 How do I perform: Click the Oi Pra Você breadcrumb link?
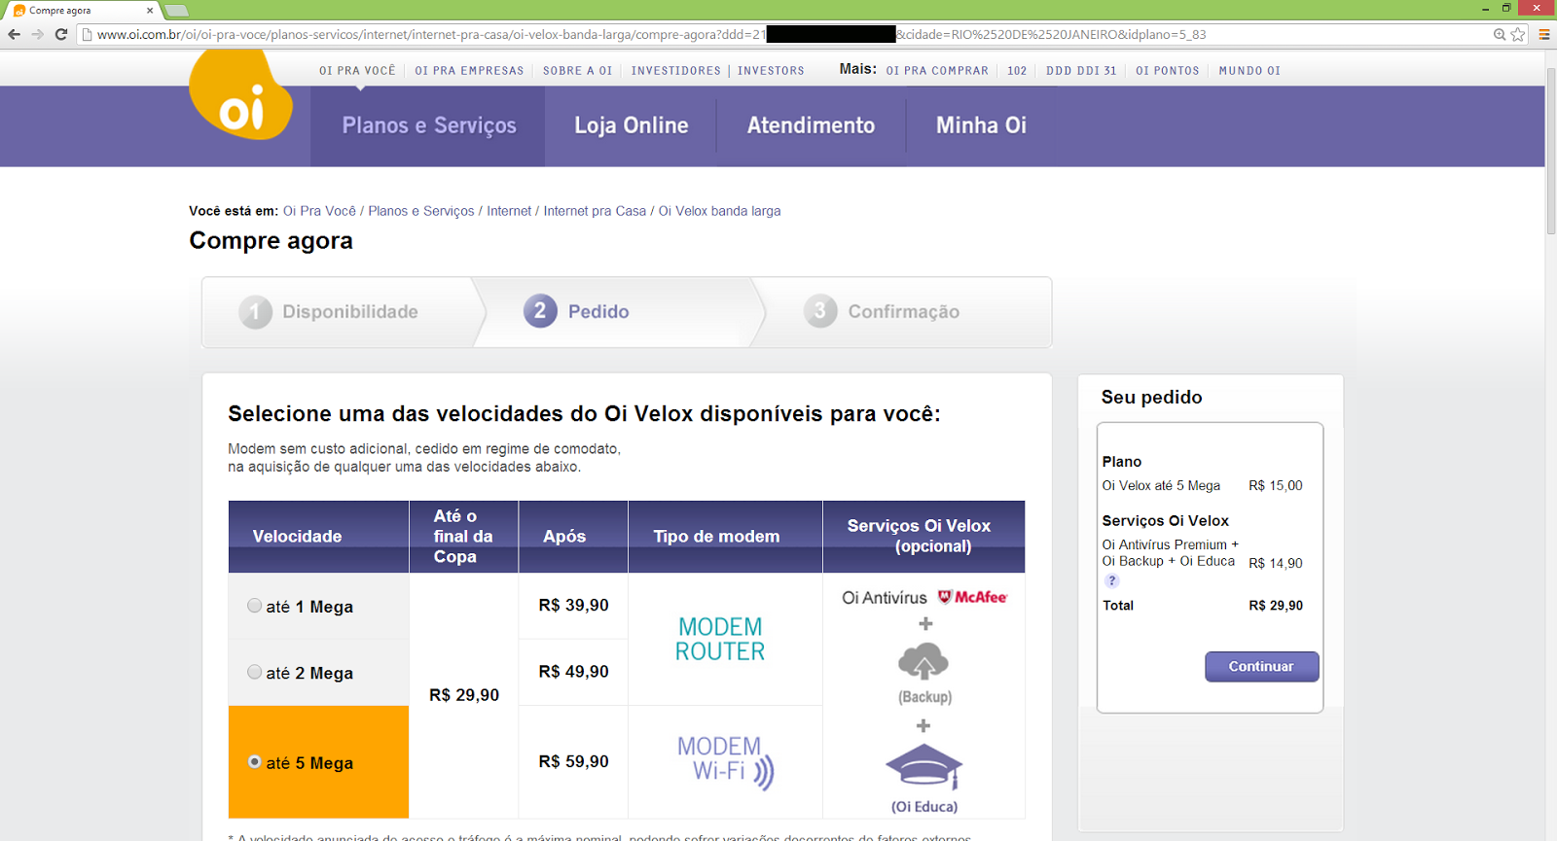click(319, 211)
